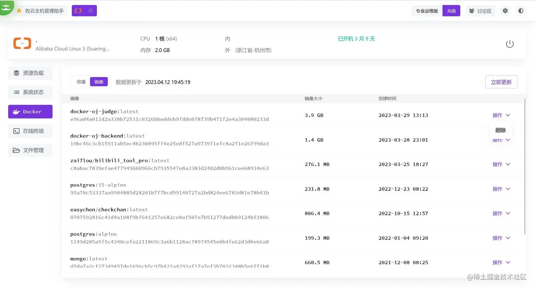Click the 2023-03-29 13:13 creation time

point(403,115)
